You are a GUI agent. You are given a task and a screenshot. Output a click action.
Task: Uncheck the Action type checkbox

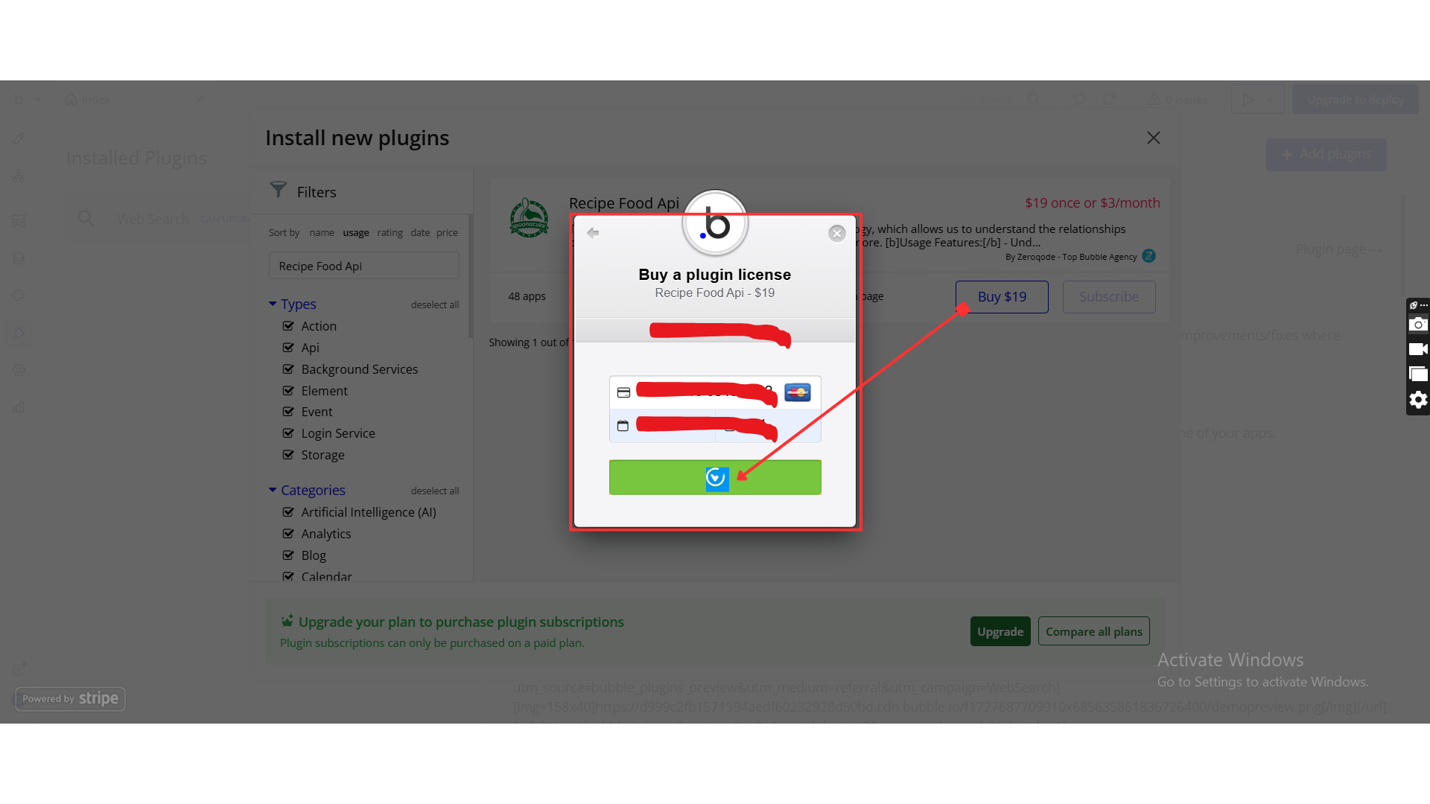[288, 326]
